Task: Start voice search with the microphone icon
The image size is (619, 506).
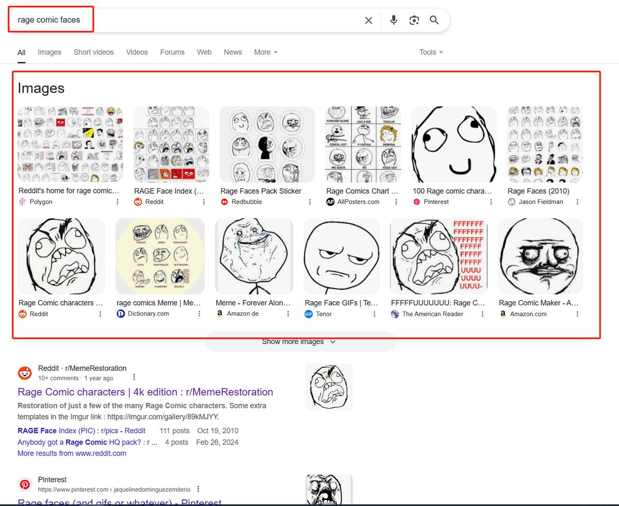Action: click(x=394, y=20)
